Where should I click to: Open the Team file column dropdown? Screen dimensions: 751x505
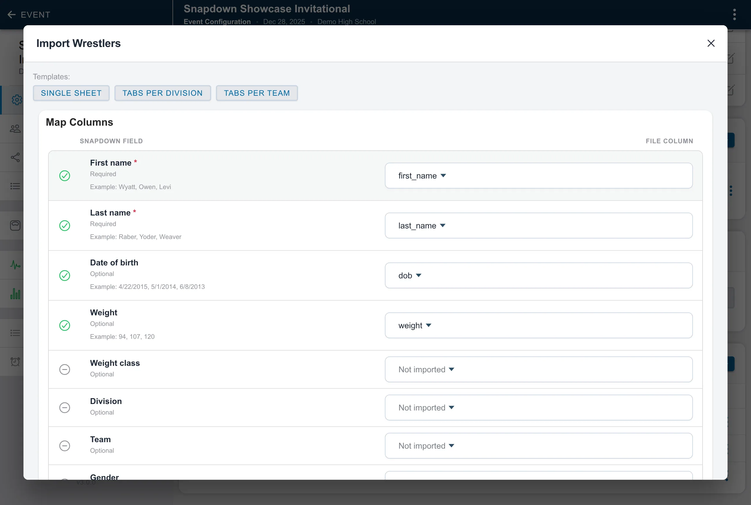pos(538,446)
